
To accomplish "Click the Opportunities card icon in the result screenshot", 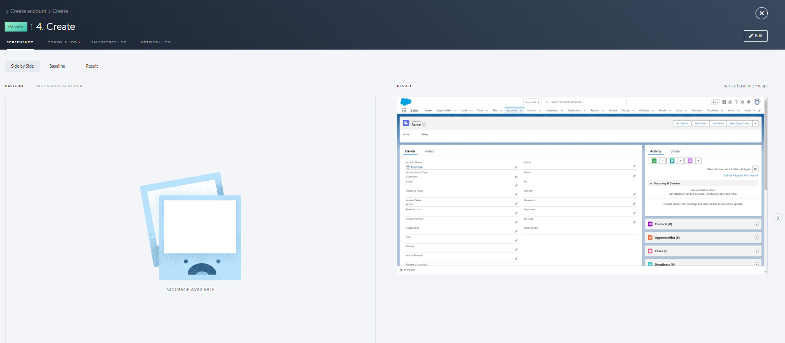I will point(650,238).
